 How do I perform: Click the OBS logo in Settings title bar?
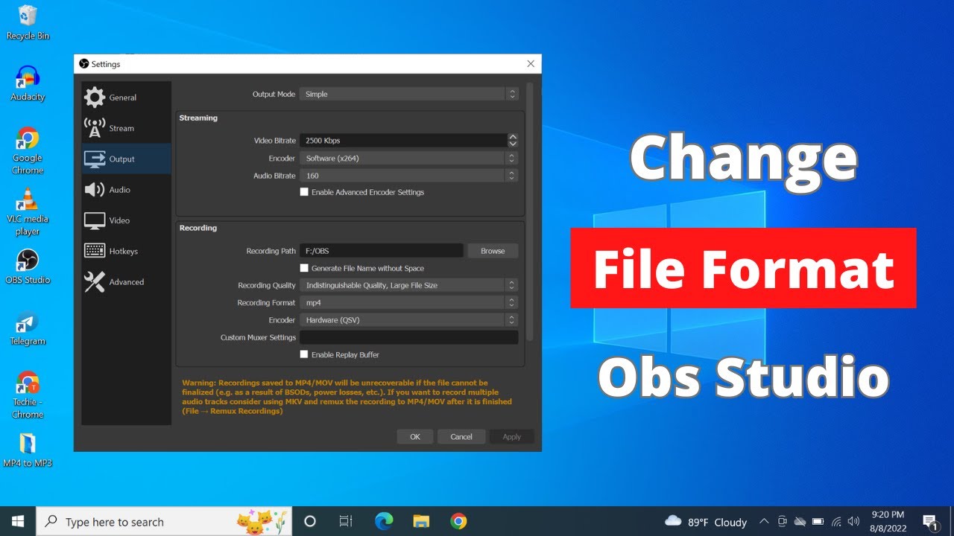point(83,64)
